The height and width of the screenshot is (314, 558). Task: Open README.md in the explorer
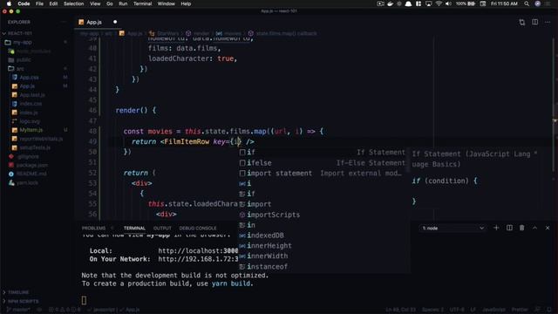pyautogui.click(x=31, y=174)
